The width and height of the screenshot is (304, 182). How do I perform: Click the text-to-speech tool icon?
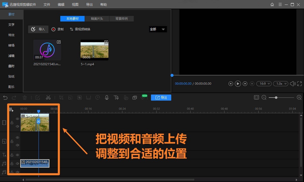pos(116,97)
